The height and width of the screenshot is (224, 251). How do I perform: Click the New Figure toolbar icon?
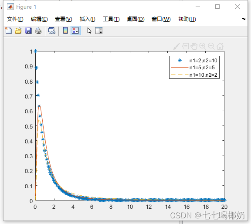(x=8, y=31)
